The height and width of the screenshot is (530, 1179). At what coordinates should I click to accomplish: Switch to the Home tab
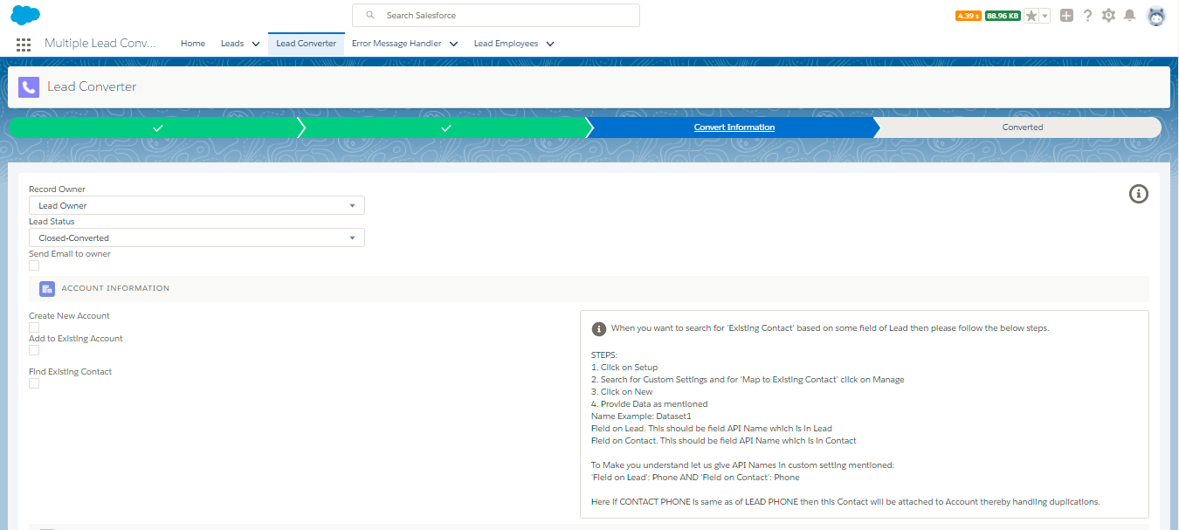click(193, 44)
